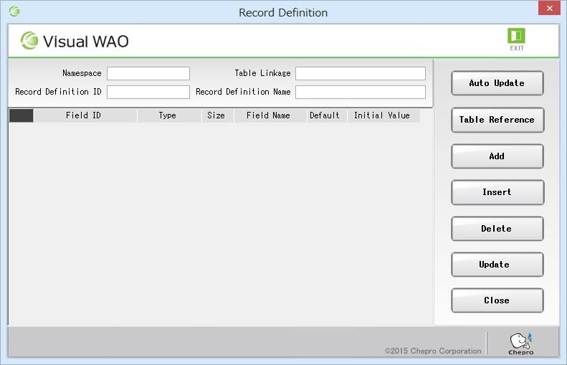Open the Table Reference dialog
Image resolution: width=567 pixels, height=365 pixels.
tap(497, 120)
